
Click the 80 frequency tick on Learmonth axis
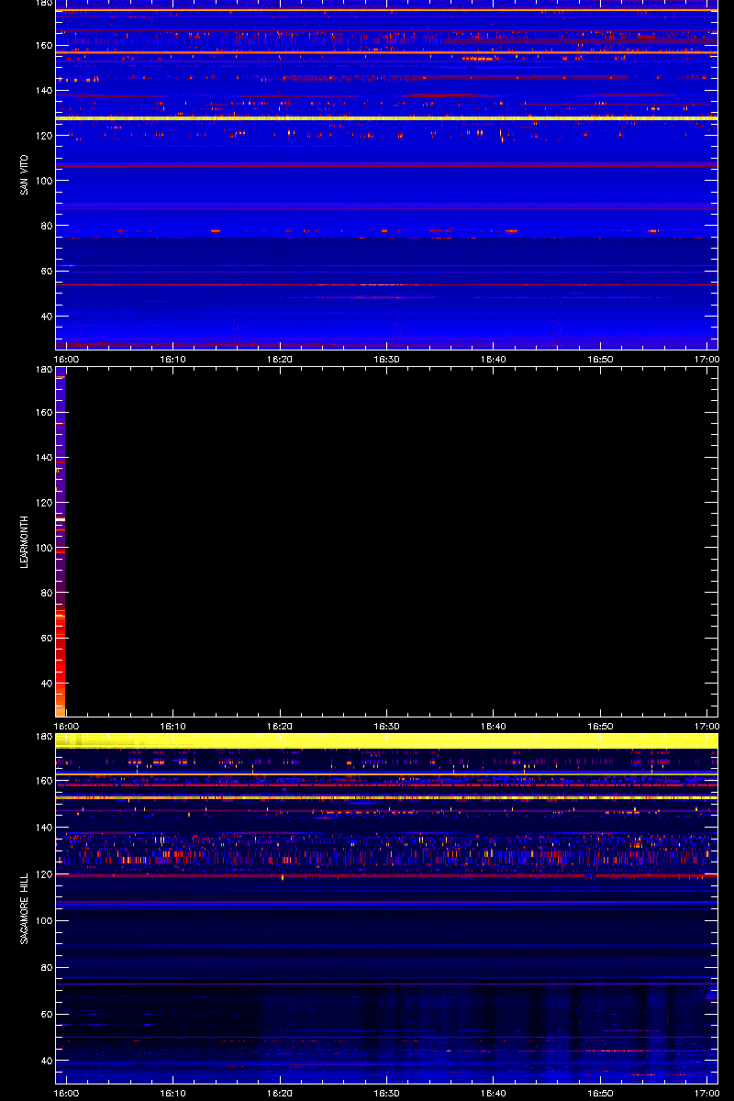[46, 593]
